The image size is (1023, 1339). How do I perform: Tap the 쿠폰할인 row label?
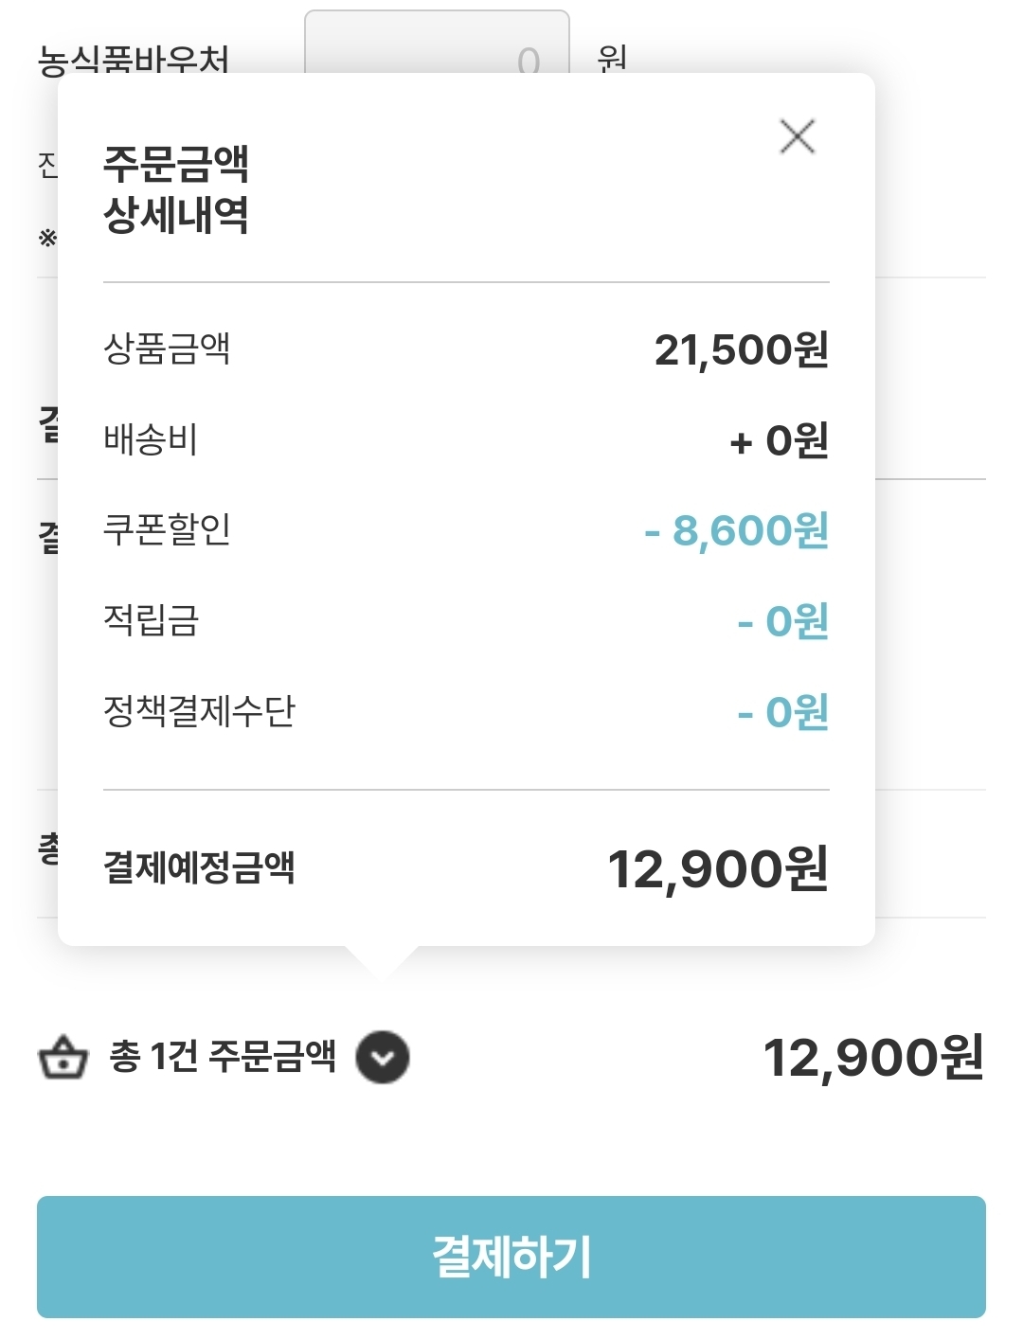[168, 529]
